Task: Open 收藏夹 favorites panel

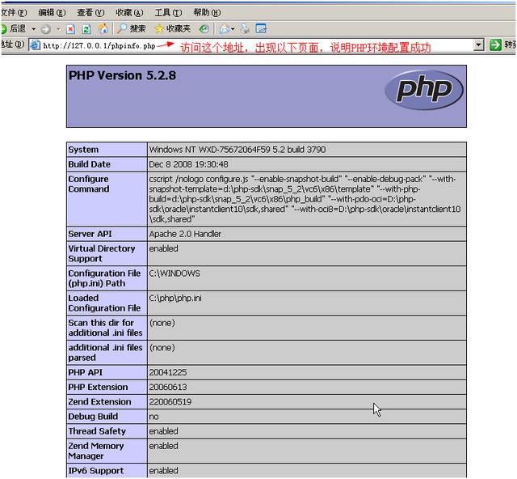Action: pyautogui.click(x=172, y=29)
